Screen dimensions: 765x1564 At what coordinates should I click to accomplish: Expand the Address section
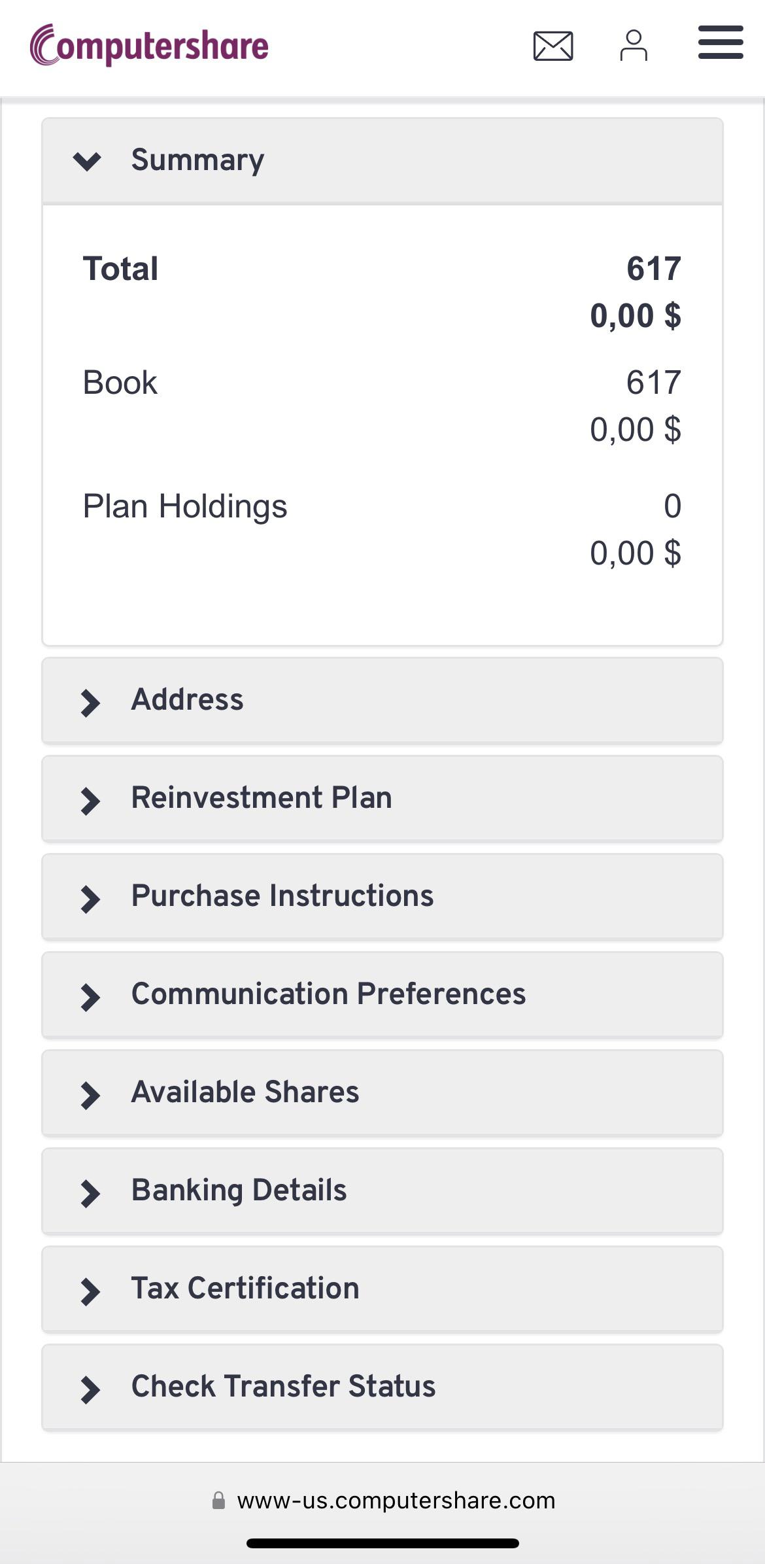click(382, 700)
